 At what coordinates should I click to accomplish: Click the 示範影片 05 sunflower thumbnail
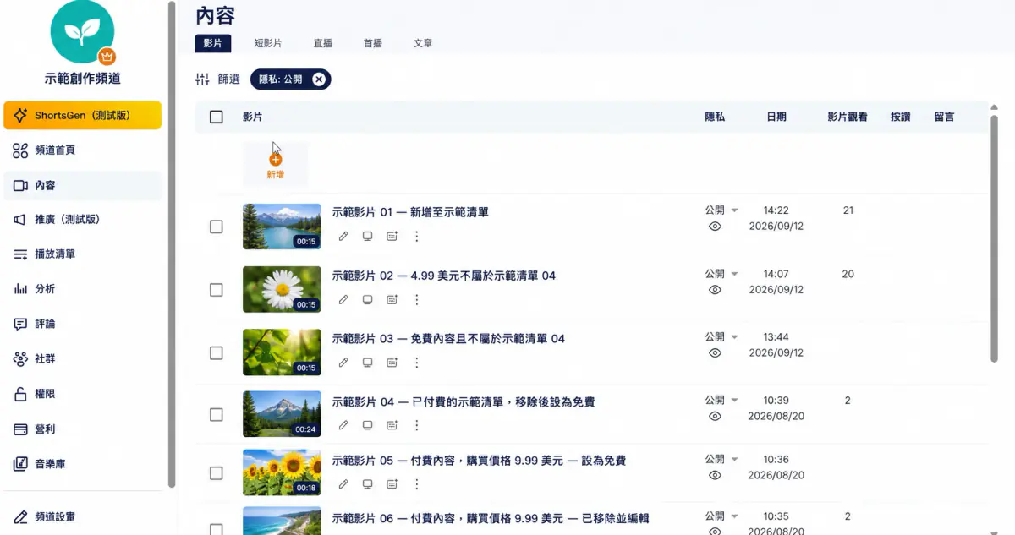point(282,472)
